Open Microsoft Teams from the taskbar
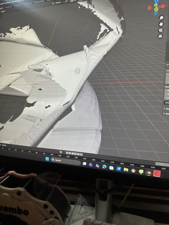 click(x=91, y=165)
